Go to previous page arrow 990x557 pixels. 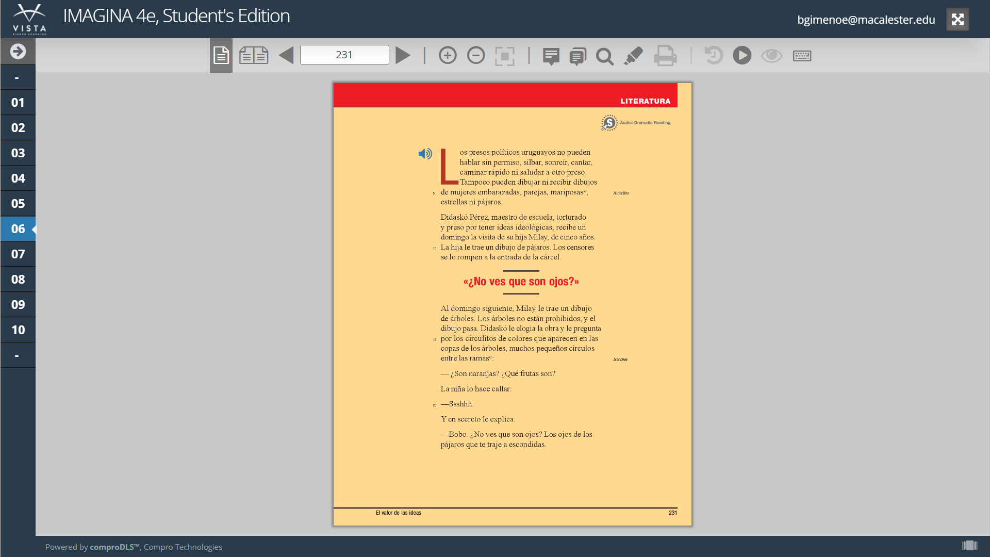286,55
